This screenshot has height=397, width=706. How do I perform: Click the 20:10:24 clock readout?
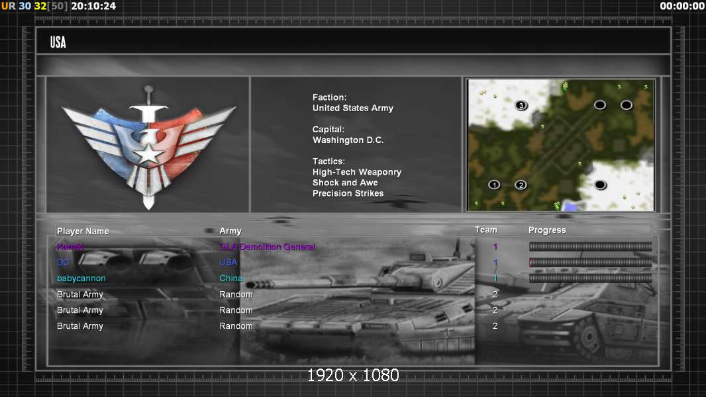(x=93, y=6)
